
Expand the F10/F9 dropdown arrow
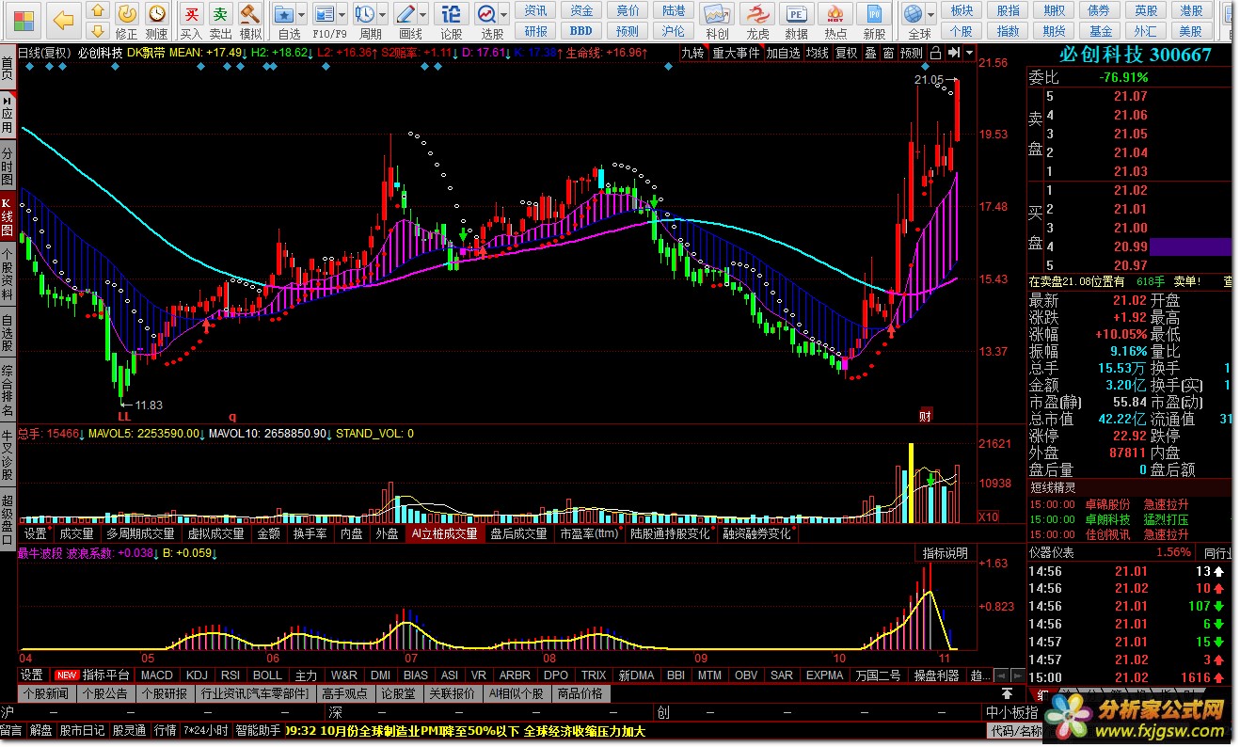pyautogui.click(x=342, y=15)
